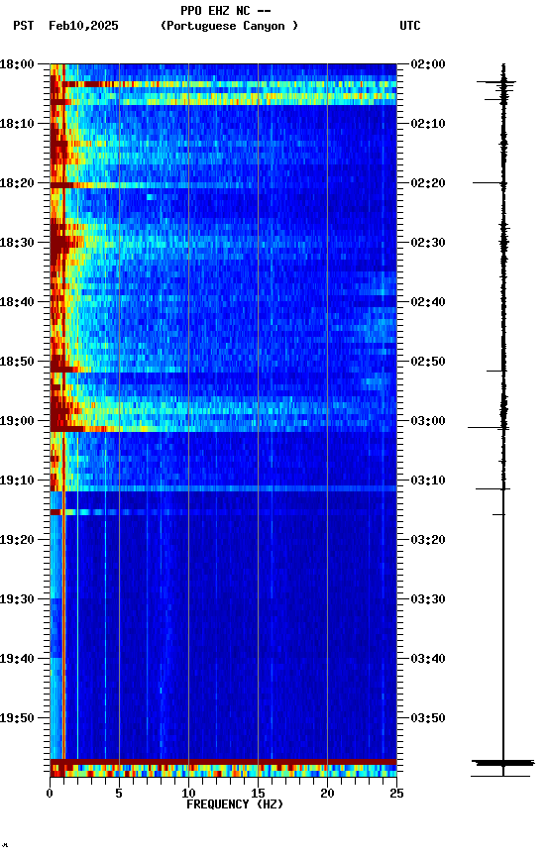Click the 02:00 UTC time label
The height and width of the screenshot is (856, 547).
pyautogui.click(x=428, y=64)
